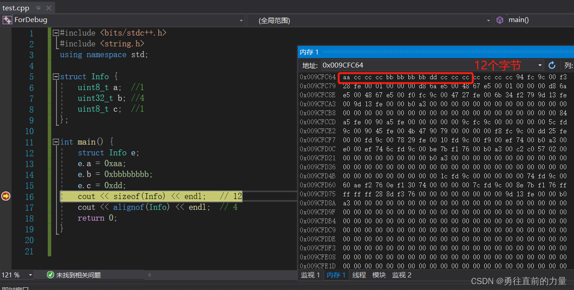This screenshot has width=574, height=290.
Task: Click 'e.a = 0xaa;' on line 13
Action: pos(102,163)
